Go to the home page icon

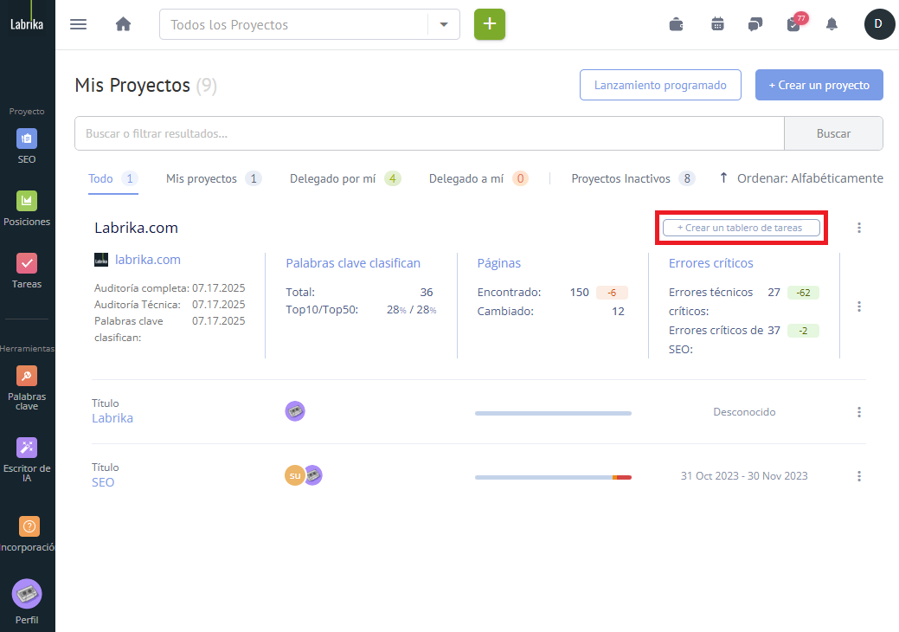click(x=123, y=24)
